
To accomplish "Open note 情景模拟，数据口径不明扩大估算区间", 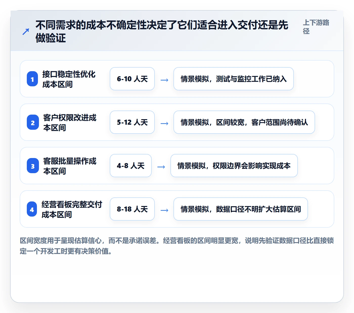I will 241,209.
